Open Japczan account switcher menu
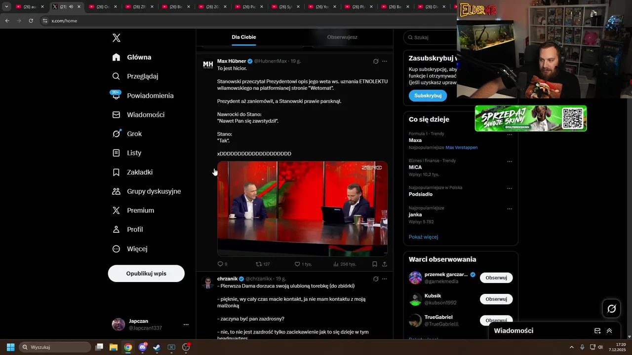The height and width of the screenshot is (355, 632). pyautogui.click(x=151, y=324)
